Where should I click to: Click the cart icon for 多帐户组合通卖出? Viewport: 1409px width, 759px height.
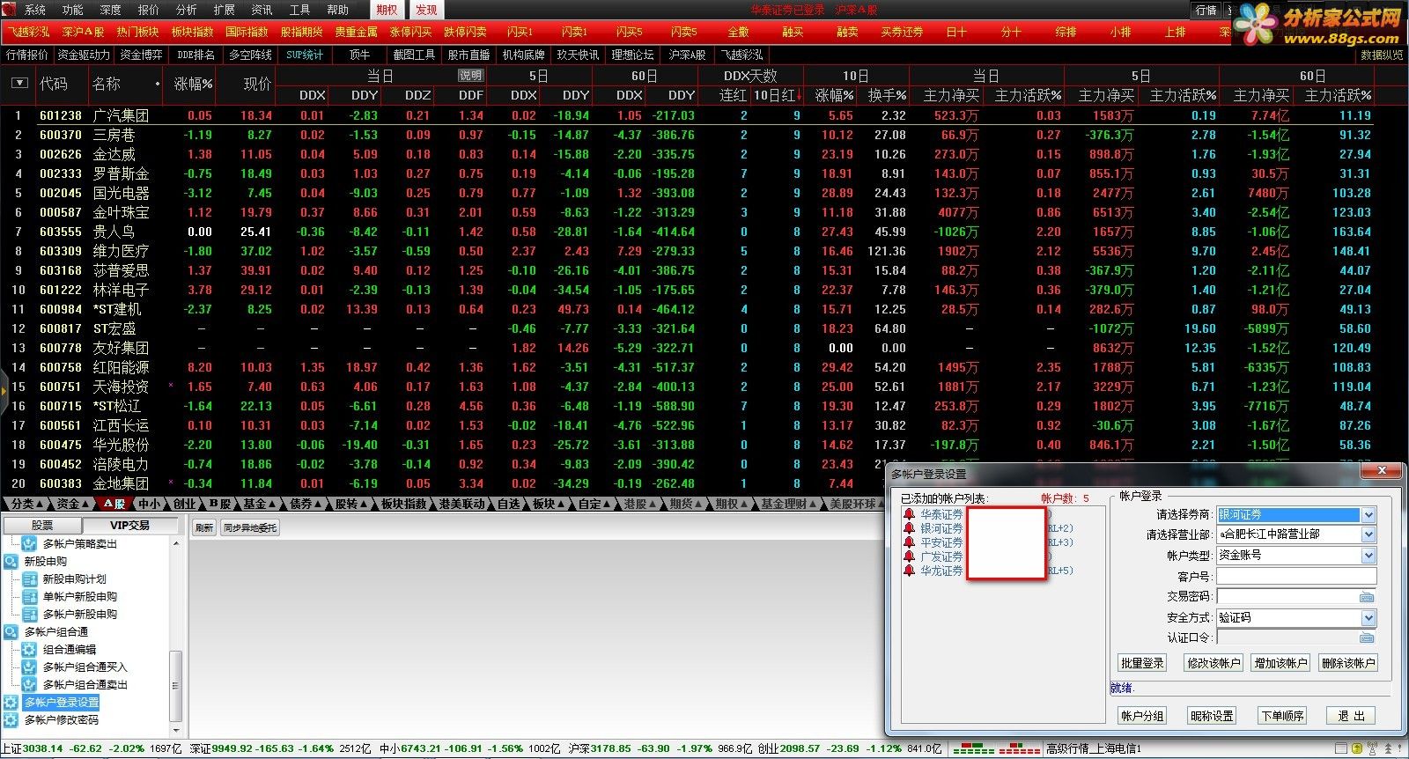(29, 685)
